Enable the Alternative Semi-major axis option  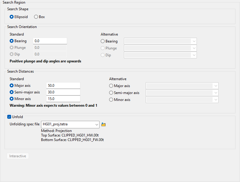click(111, 93)
